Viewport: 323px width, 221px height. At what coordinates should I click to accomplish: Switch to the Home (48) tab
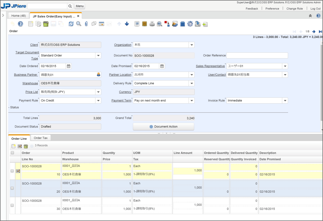18,16
